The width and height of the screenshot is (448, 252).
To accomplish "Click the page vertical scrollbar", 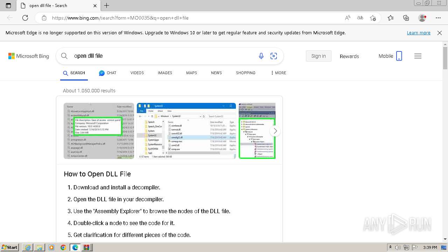I will point(445,58).
